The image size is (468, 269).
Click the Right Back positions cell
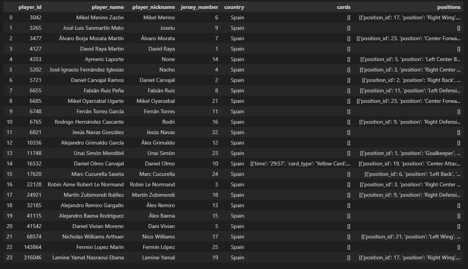coord(411,80)
